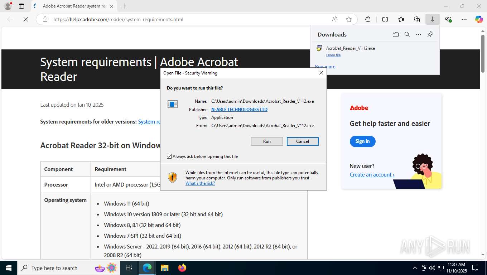Screen dimensions: 487x275
Task: Open the taskbar clock and calendar
Action: pyautogui.click(x=456, y=268)
